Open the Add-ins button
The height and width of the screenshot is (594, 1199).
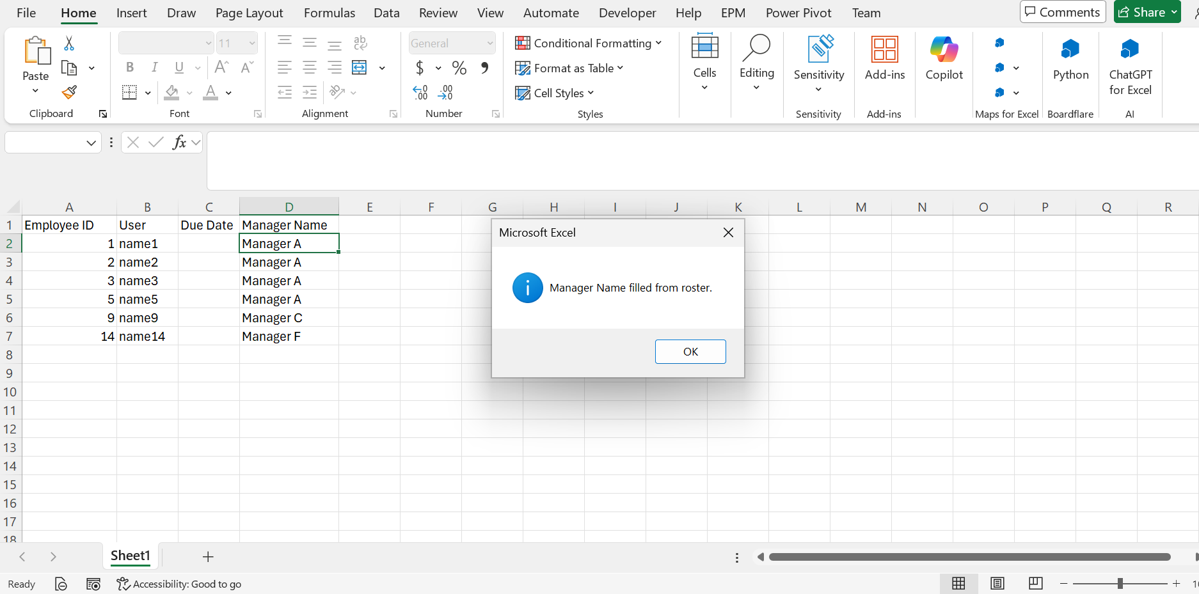pos(885,58)
